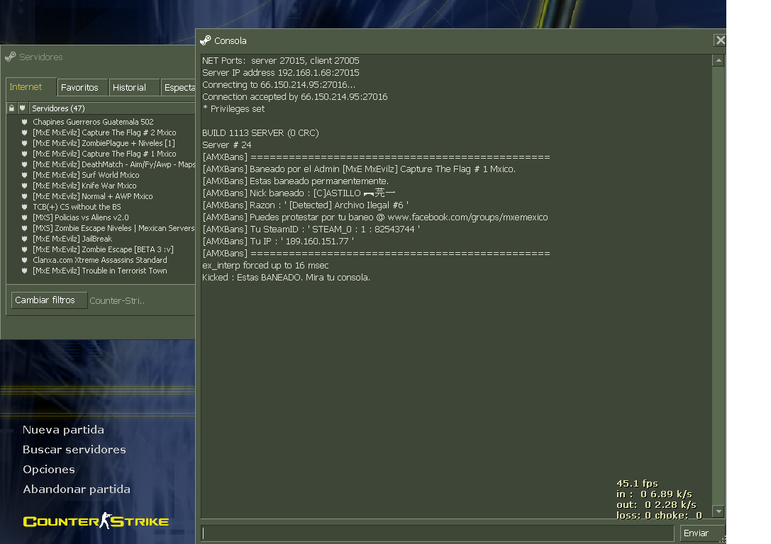Screen dimensions: 771x544
Task: Focus the console command input field
Action: coord(437,533)
